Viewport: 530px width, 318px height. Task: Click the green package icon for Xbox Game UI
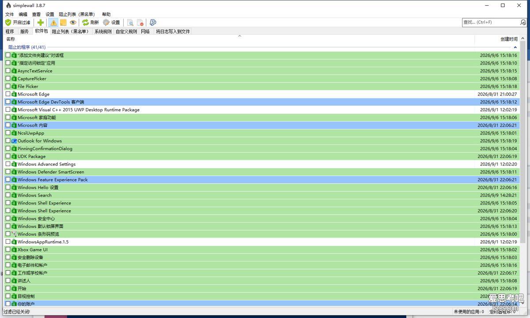[14, 250]
